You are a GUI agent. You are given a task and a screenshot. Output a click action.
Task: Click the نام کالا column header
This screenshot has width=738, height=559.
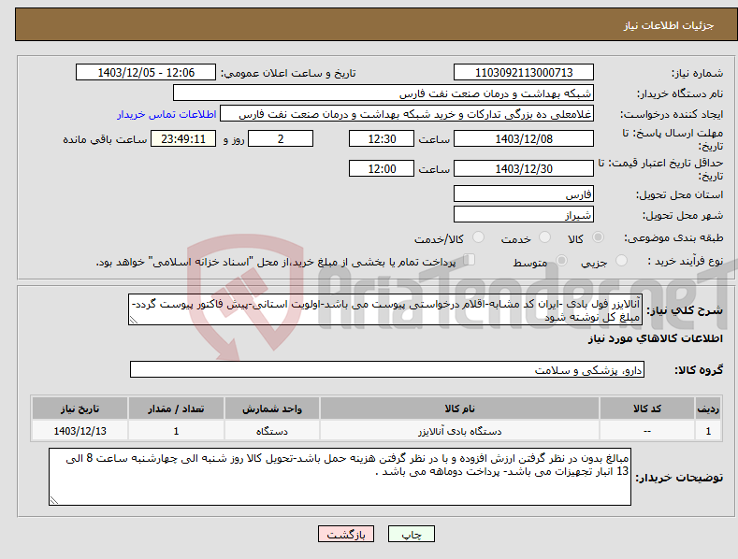(459, 408)
